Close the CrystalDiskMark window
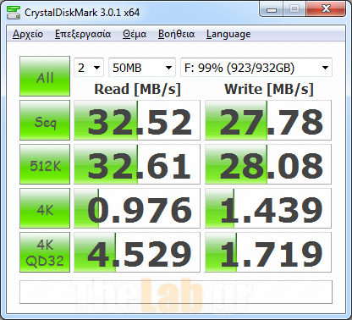This screenshot has width=352, height=320. tap(326, 9)
